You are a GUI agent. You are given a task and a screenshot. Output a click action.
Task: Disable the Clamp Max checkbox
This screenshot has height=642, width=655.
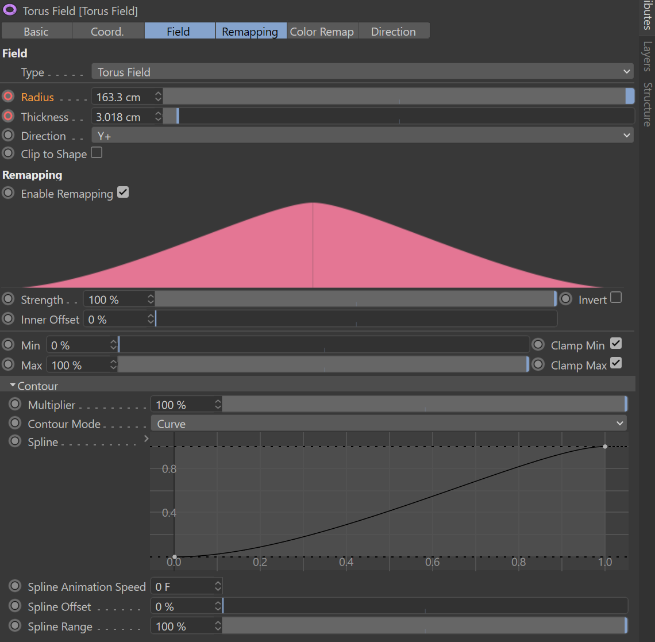click(x=616, y=363)
